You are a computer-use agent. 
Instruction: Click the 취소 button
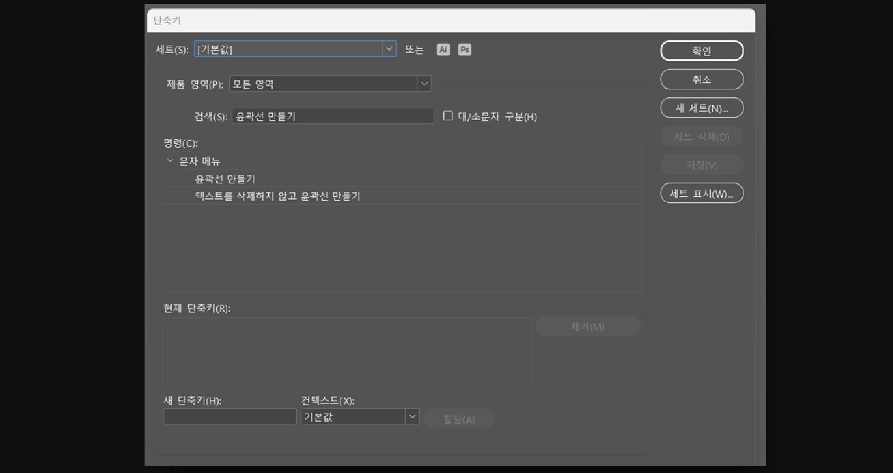[702, 79]
